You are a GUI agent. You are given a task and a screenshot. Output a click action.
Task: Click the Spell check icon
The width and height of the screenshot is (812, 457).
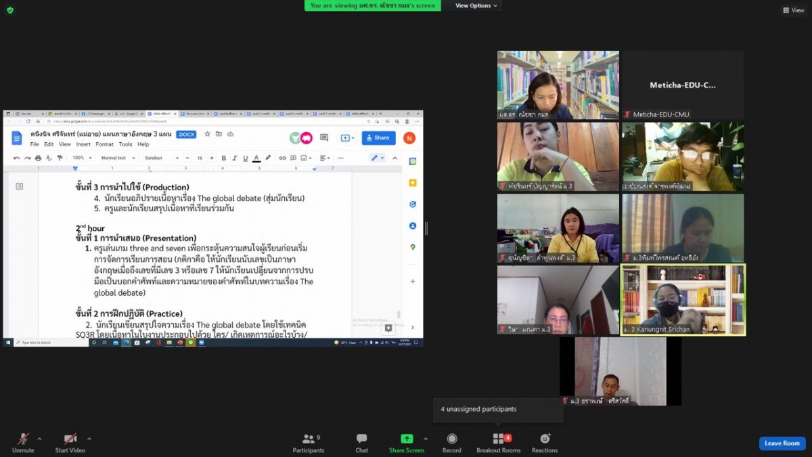click(x=49, y=158)
